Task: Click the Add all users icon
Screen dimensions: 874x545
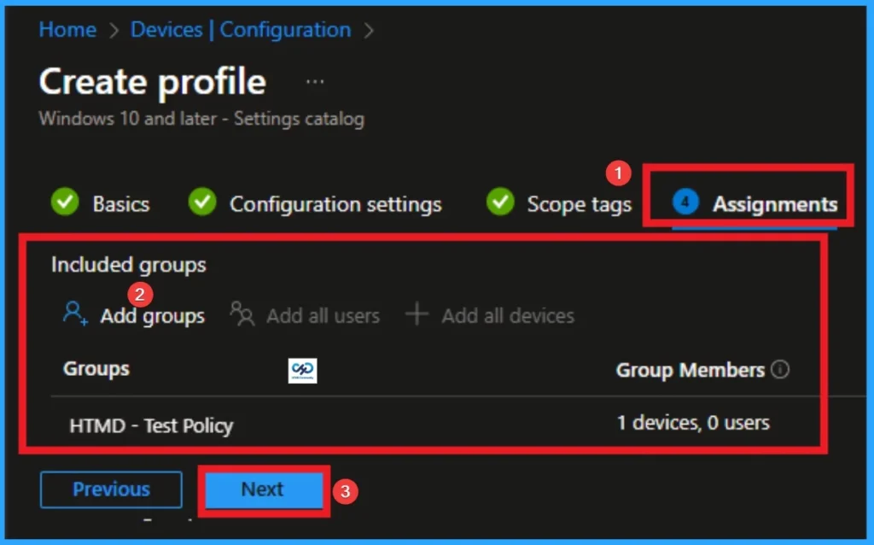Action: tap(242, 314)
